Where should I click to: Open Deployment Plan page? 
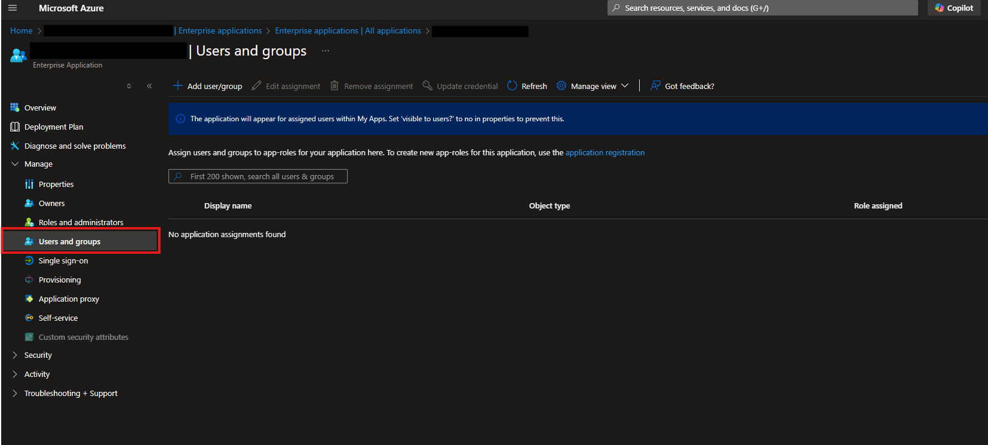54,127
